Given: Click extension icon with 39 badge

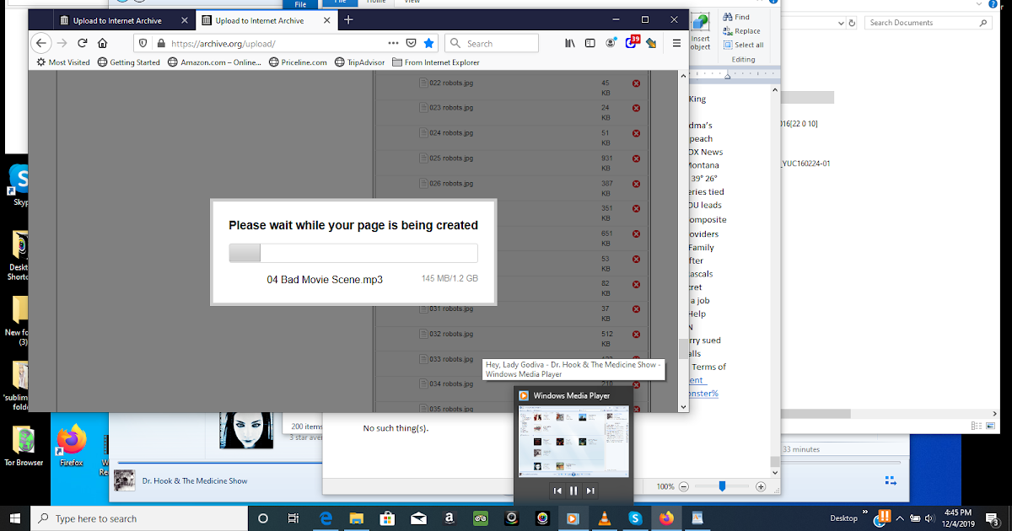Looking at the screenshot, I should pos(632,42).
